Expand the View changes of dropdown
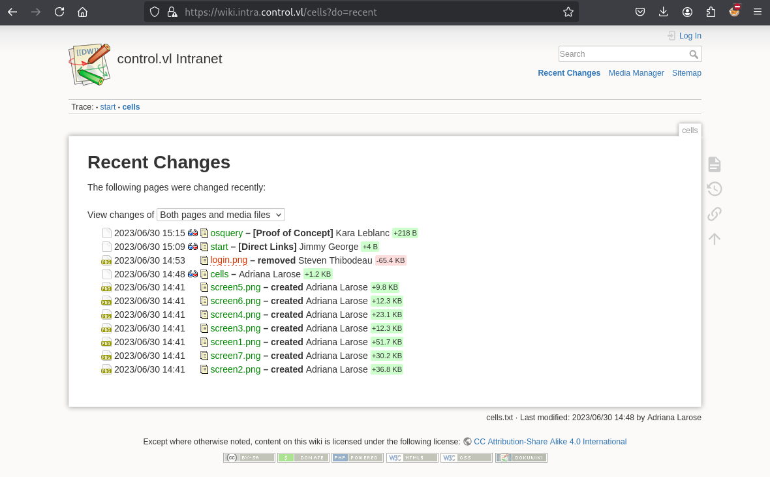This screenshot has width=770, height=477. [x=221, y=215]
